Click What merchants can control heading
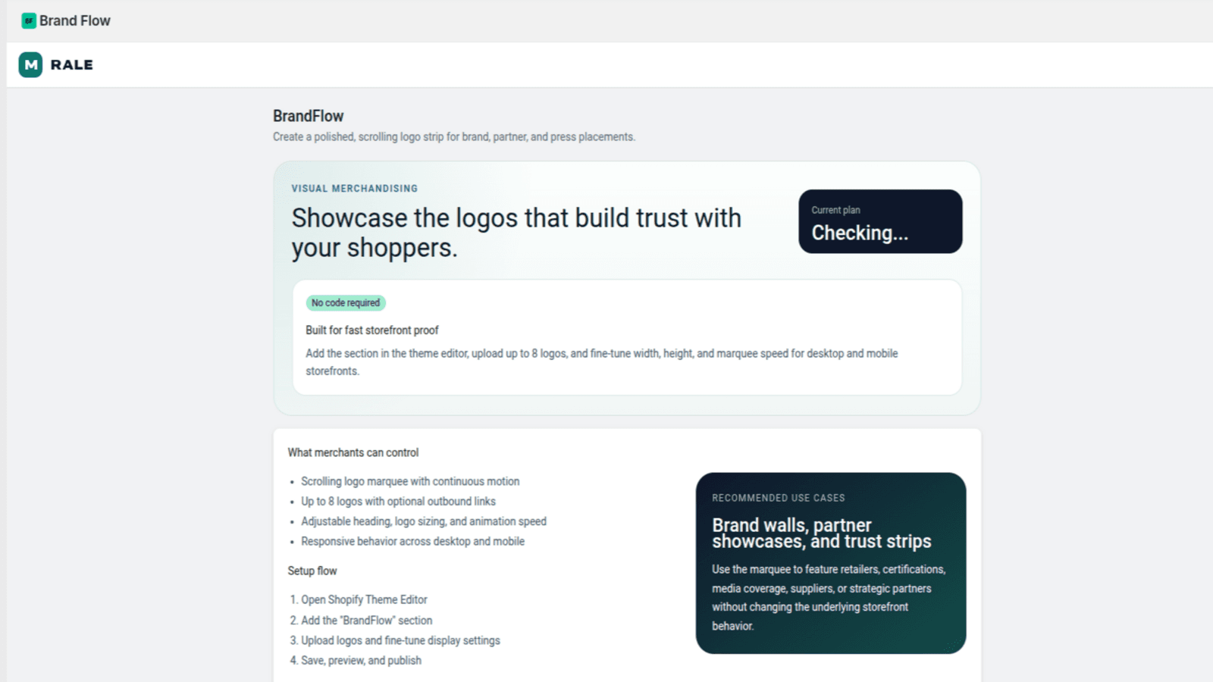 (353, 452)
